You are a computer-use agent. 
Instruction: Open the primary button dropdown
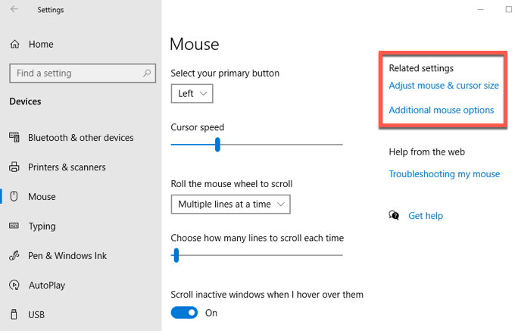click(192, 94)
